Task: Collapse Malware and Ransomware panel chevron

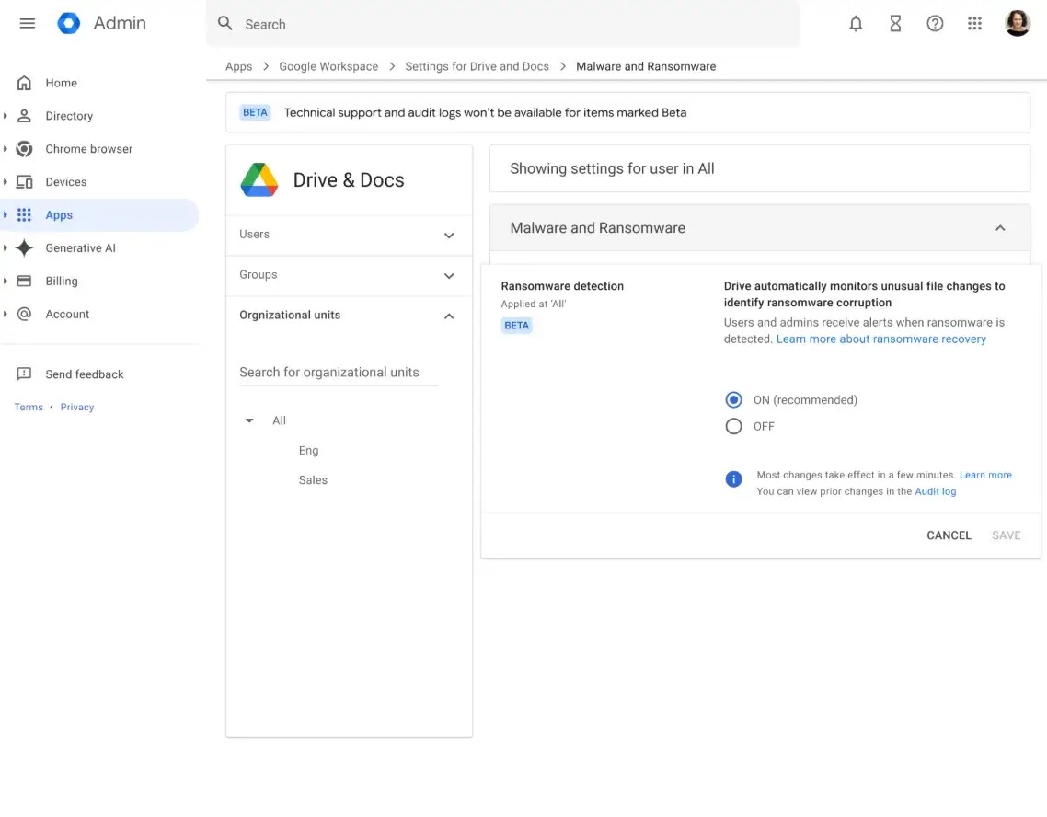Action: click(x=999, y=227)
